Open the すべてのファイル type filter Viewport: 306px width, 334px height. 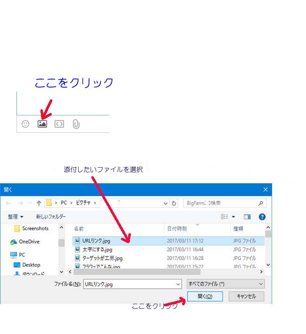(225, 284)
